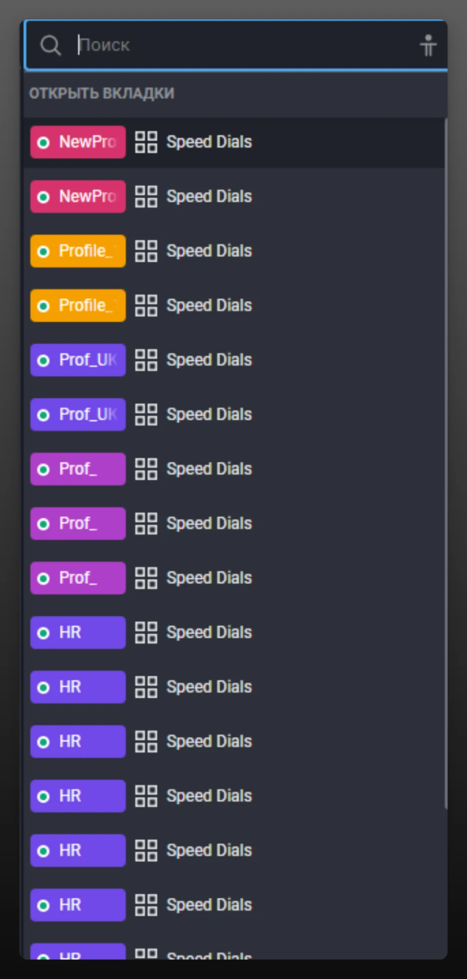The image size is (467, 979).
Task: Click Speed Dials grid icon in highlighted first row
Action: (x=146, y=142)
